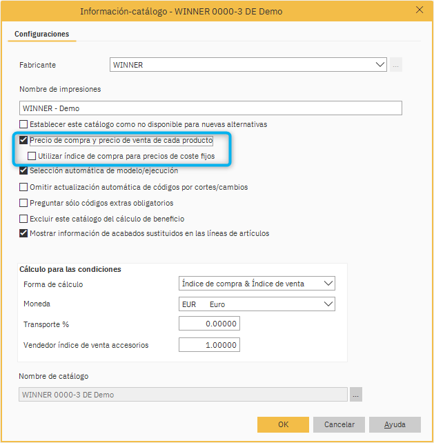
Task: Uncheck 'Mostrar información de acabados sustituidos' option
Action: [x=24, y=234]
